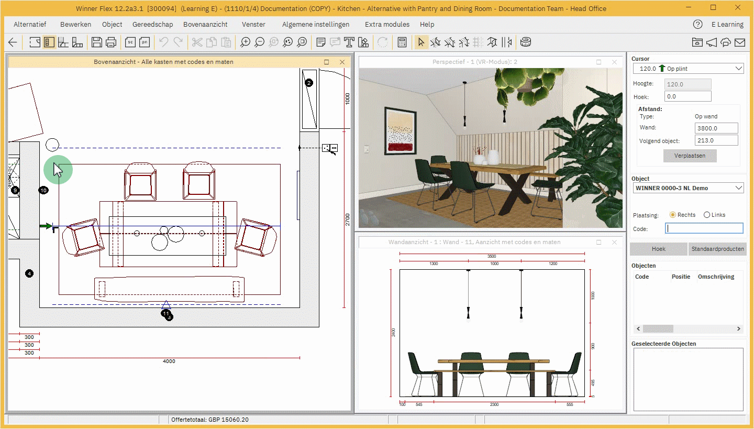Click the Save floppy disk icon

coord(96,42)
